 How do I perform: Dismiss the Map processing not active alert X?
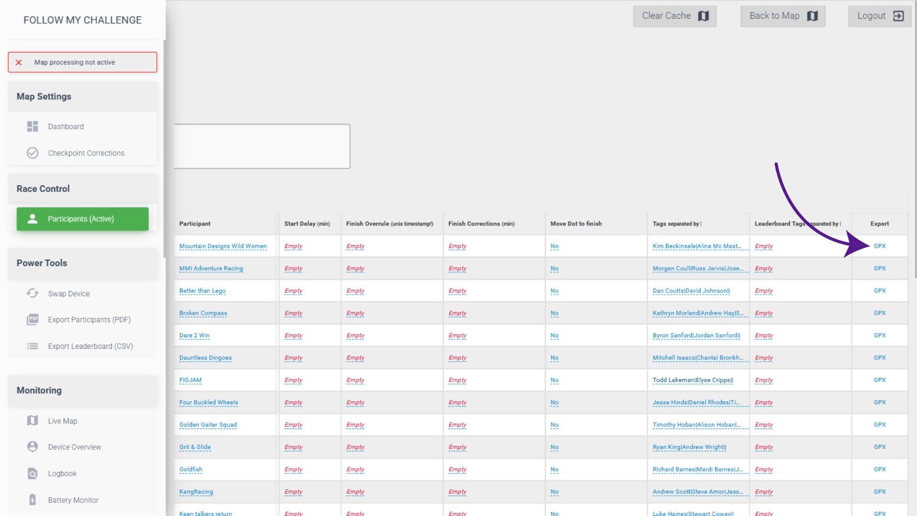click(x=19, y=63)
